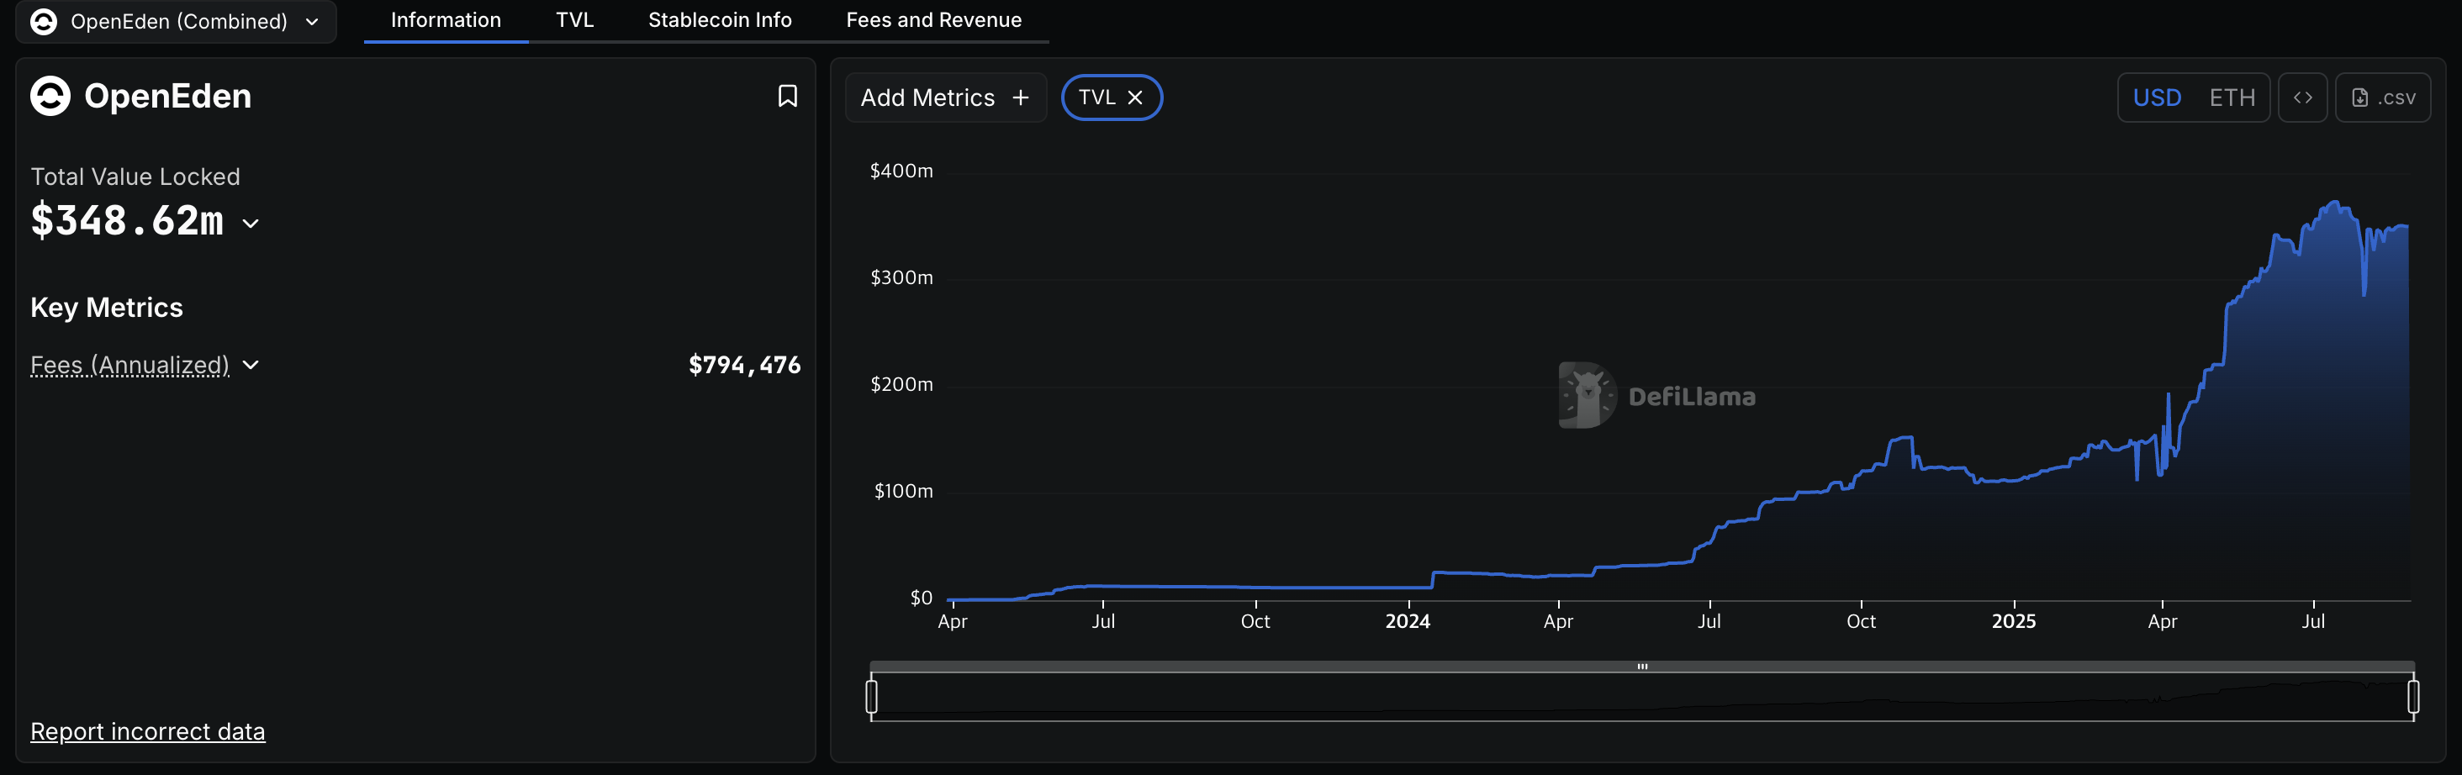Select the Information tab

point(446,20)
